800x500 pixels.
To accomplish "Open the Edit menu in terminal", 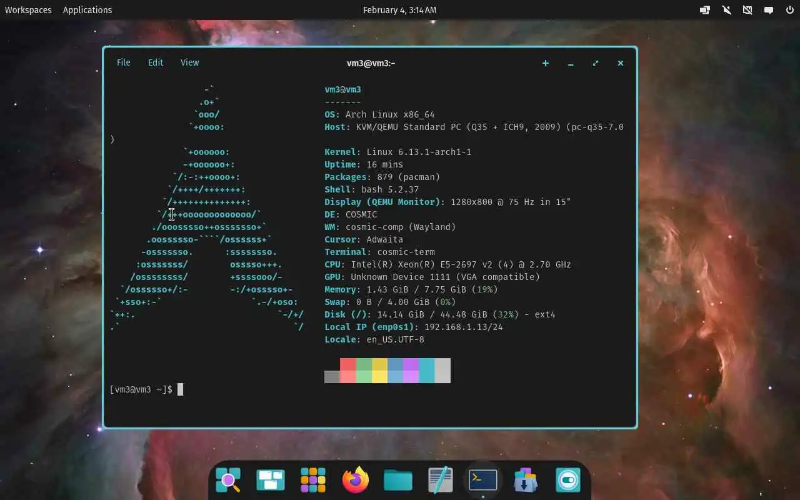I will [x=156, y=62].
